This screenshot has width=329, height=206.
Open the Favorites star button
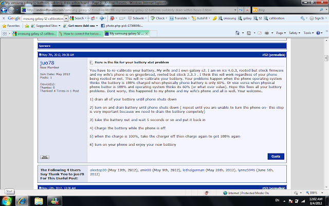11,26
